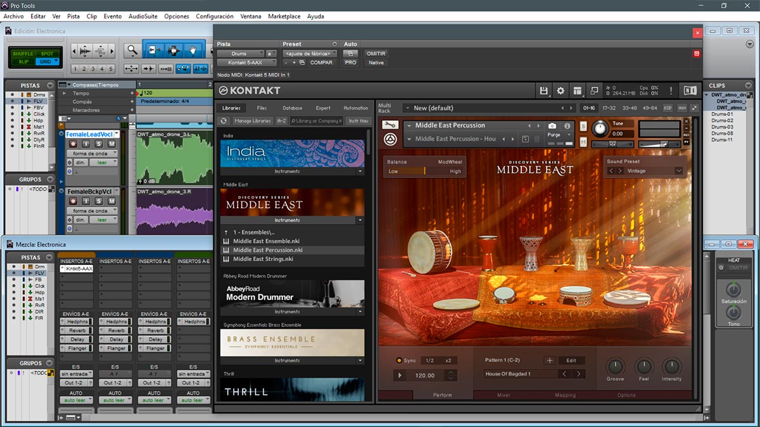Switch to Kontakt Database tab
This screenshot has width=760, height=427.
293,108
